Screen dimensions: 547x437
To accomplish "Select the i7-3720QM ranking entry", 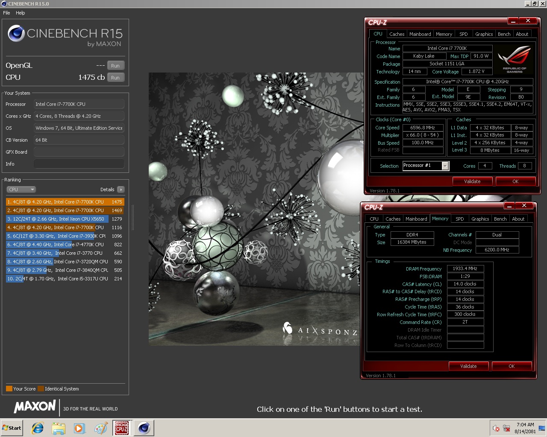I will point(65,262).
